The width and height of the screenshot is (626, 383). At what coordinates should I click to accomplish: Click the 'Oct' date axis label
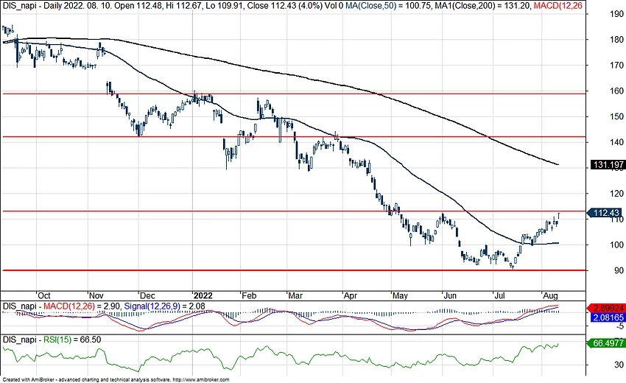[44, 295]
